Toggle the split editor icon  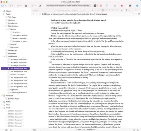click(139, 14)
